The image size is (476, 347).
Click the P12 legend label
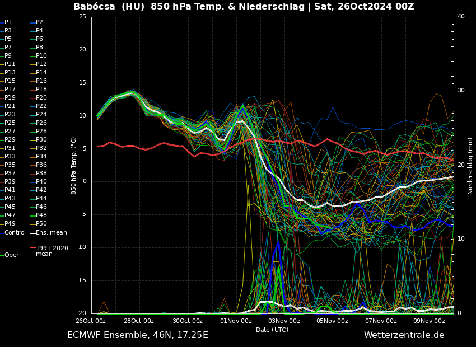(x=41, y=64)
